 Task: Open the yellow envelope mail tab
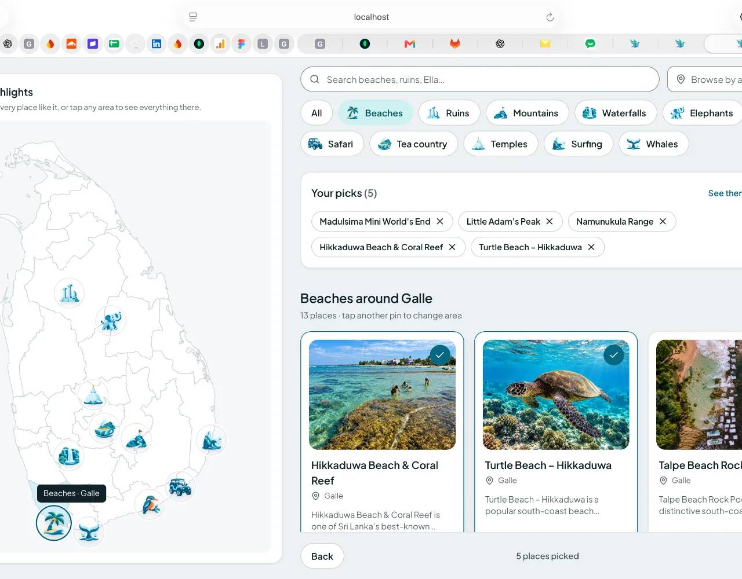coord(545,43)
